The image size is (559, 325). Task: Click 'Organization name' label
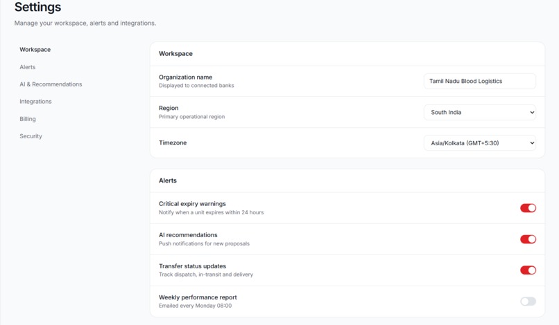point(185,77)
